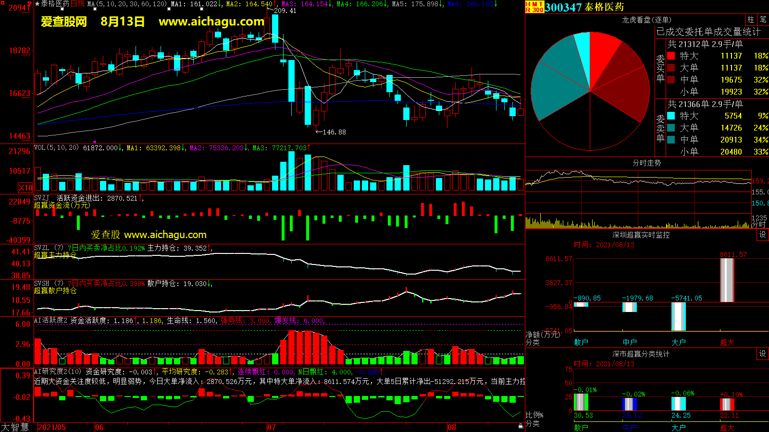Click the magenta arrow marker below the chart
Viewport: 769px width, 432px height.
pos(95,142)
